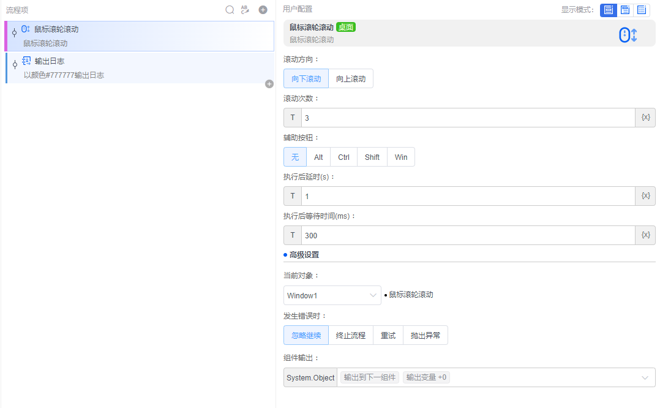Click the plus icon below the 输出日志 item
This screenshot has width=660, height=408.
tap(269, 84)
